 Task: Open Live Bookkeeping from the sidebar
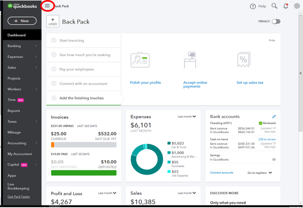[x=18, y=186]
